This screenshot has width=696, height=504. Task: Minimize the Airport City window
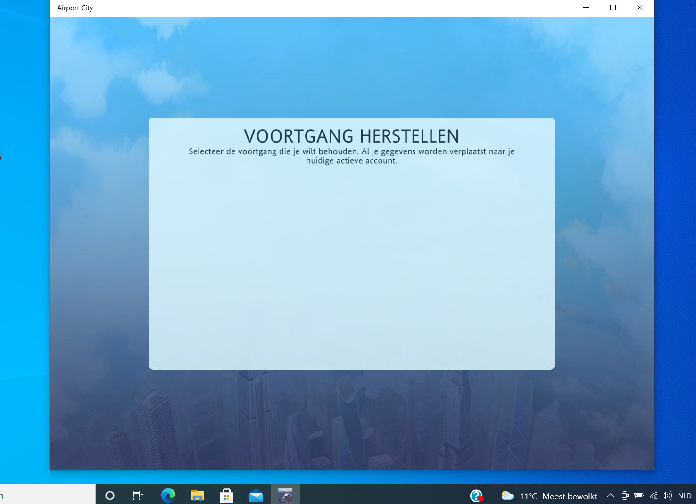[x=586, y=8]
